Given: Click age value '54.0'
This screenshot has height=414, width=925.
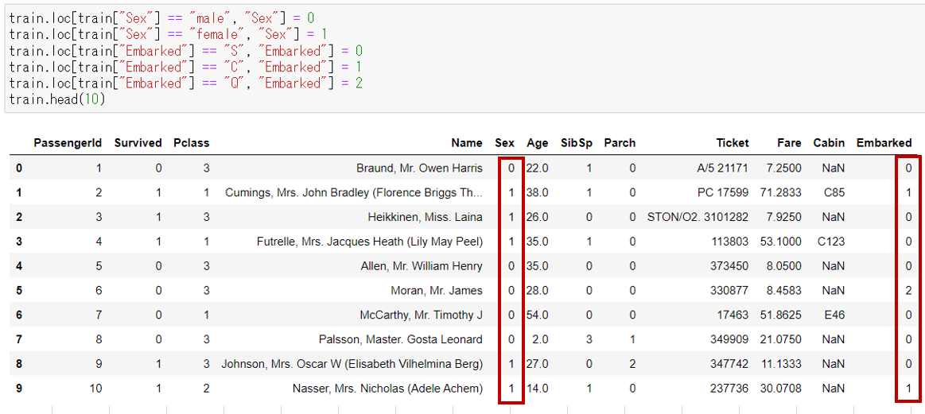Looking at the screenshot, I should pyautogui.click(x=538, y=315).
